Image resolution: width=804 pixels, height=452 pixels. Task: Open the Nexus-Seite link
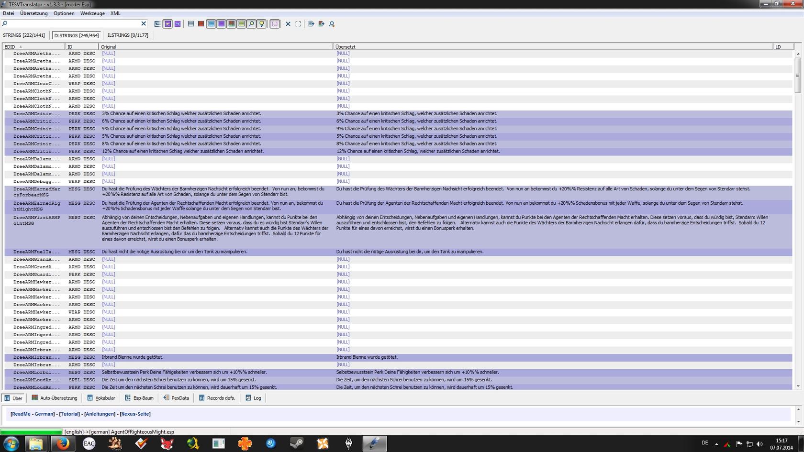[x=135, y=414]
